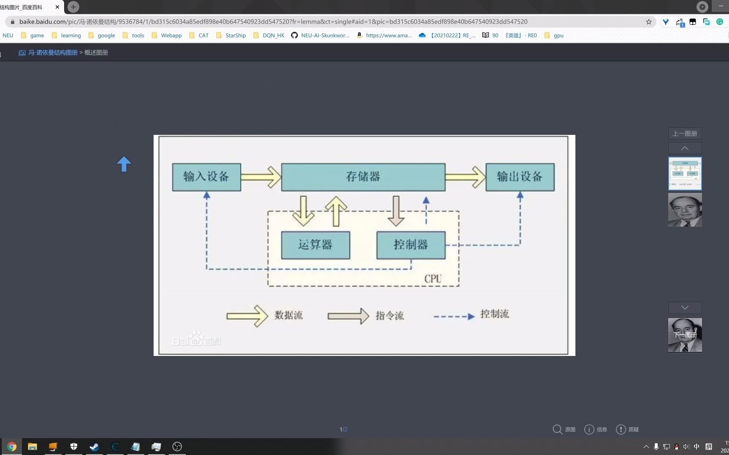Open the learning bookmarks folder
This screenshot has width=729, height=455.
tap(71, 35)
